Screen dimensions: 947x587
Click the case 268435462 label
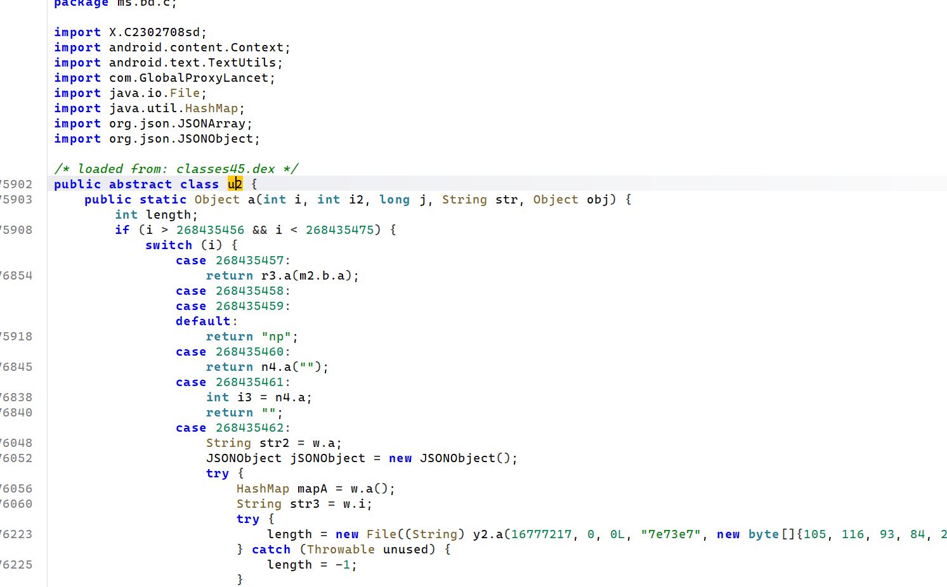tap(233, 428)
